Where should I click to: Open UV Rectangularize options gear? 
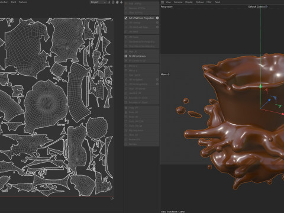(x=157, y=84)
